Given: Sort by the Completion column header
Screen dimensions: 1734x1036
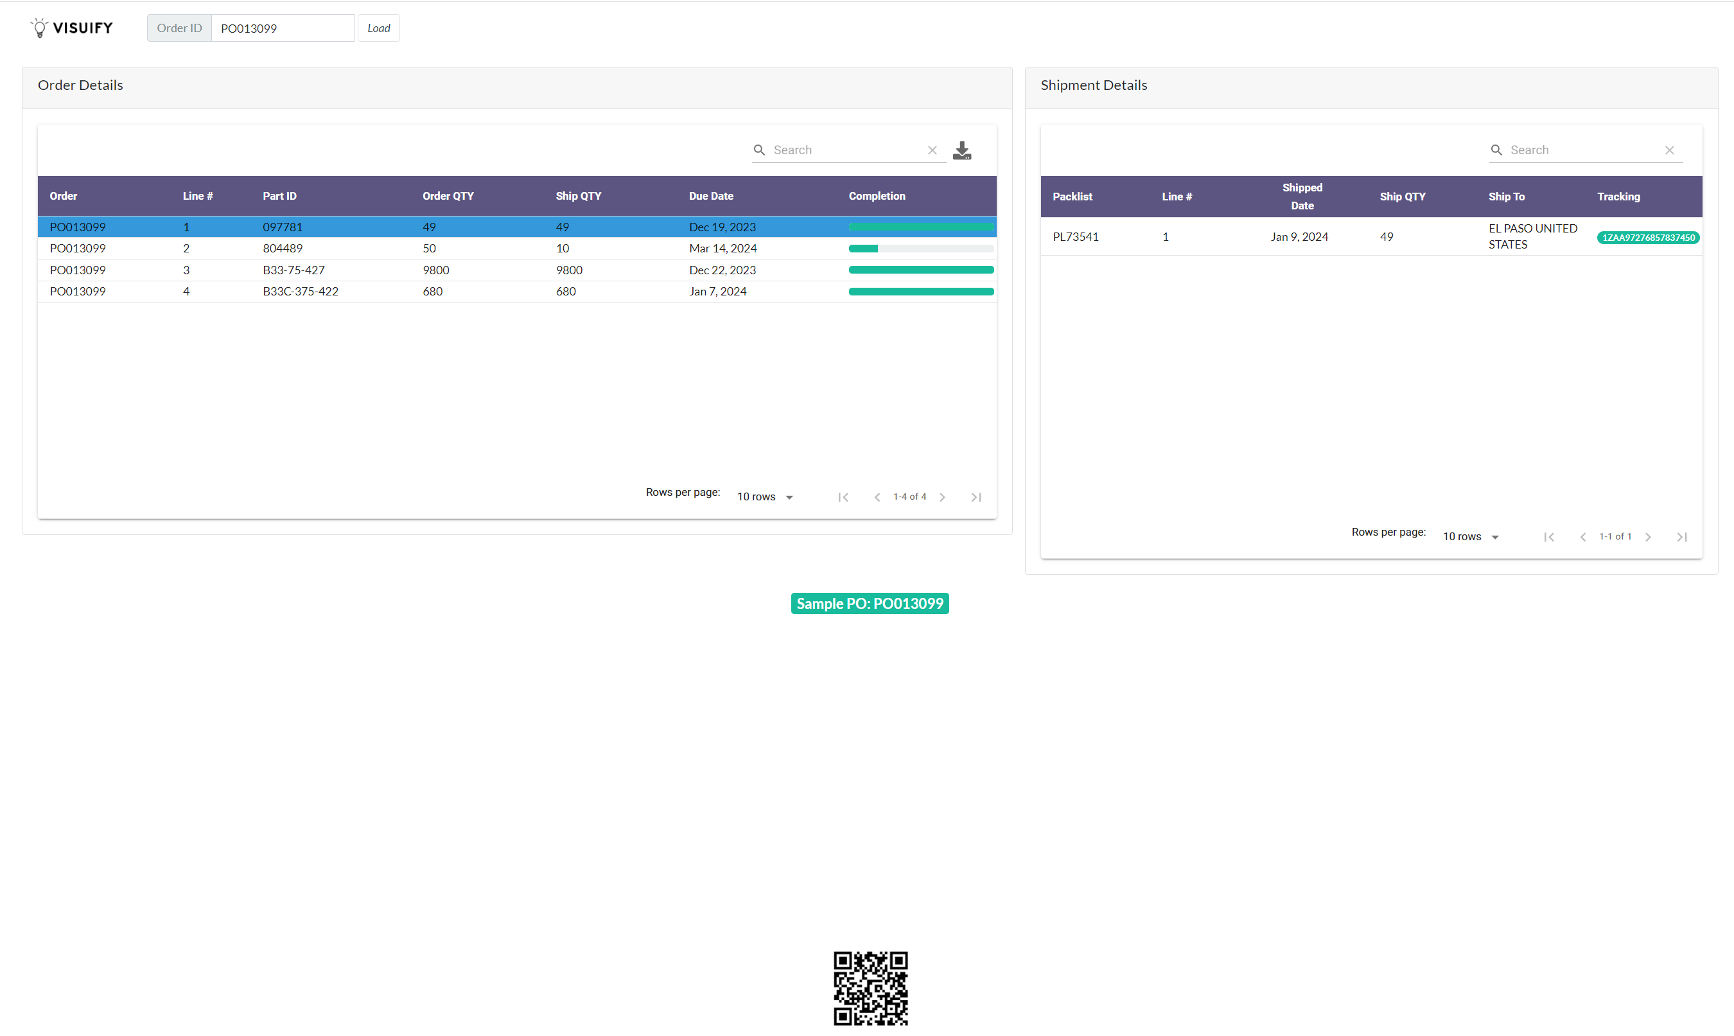Looking at the screenshot, I should click(x=877, y=196).
